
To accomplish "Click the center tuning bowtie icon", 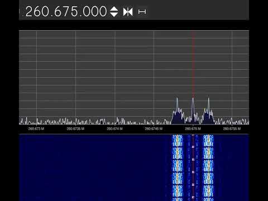I will (128, 12).
